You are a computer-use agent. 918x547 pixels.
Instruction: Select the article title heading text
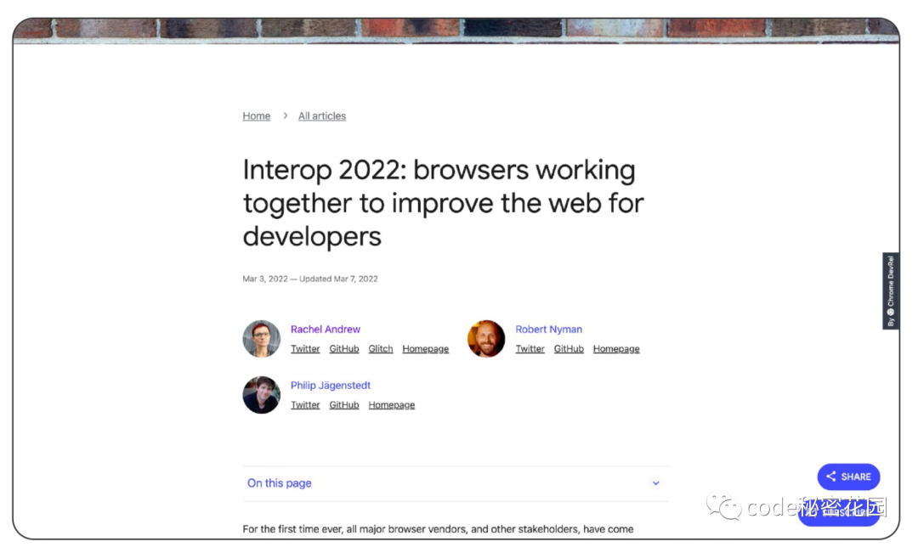[x=443, y=203]
